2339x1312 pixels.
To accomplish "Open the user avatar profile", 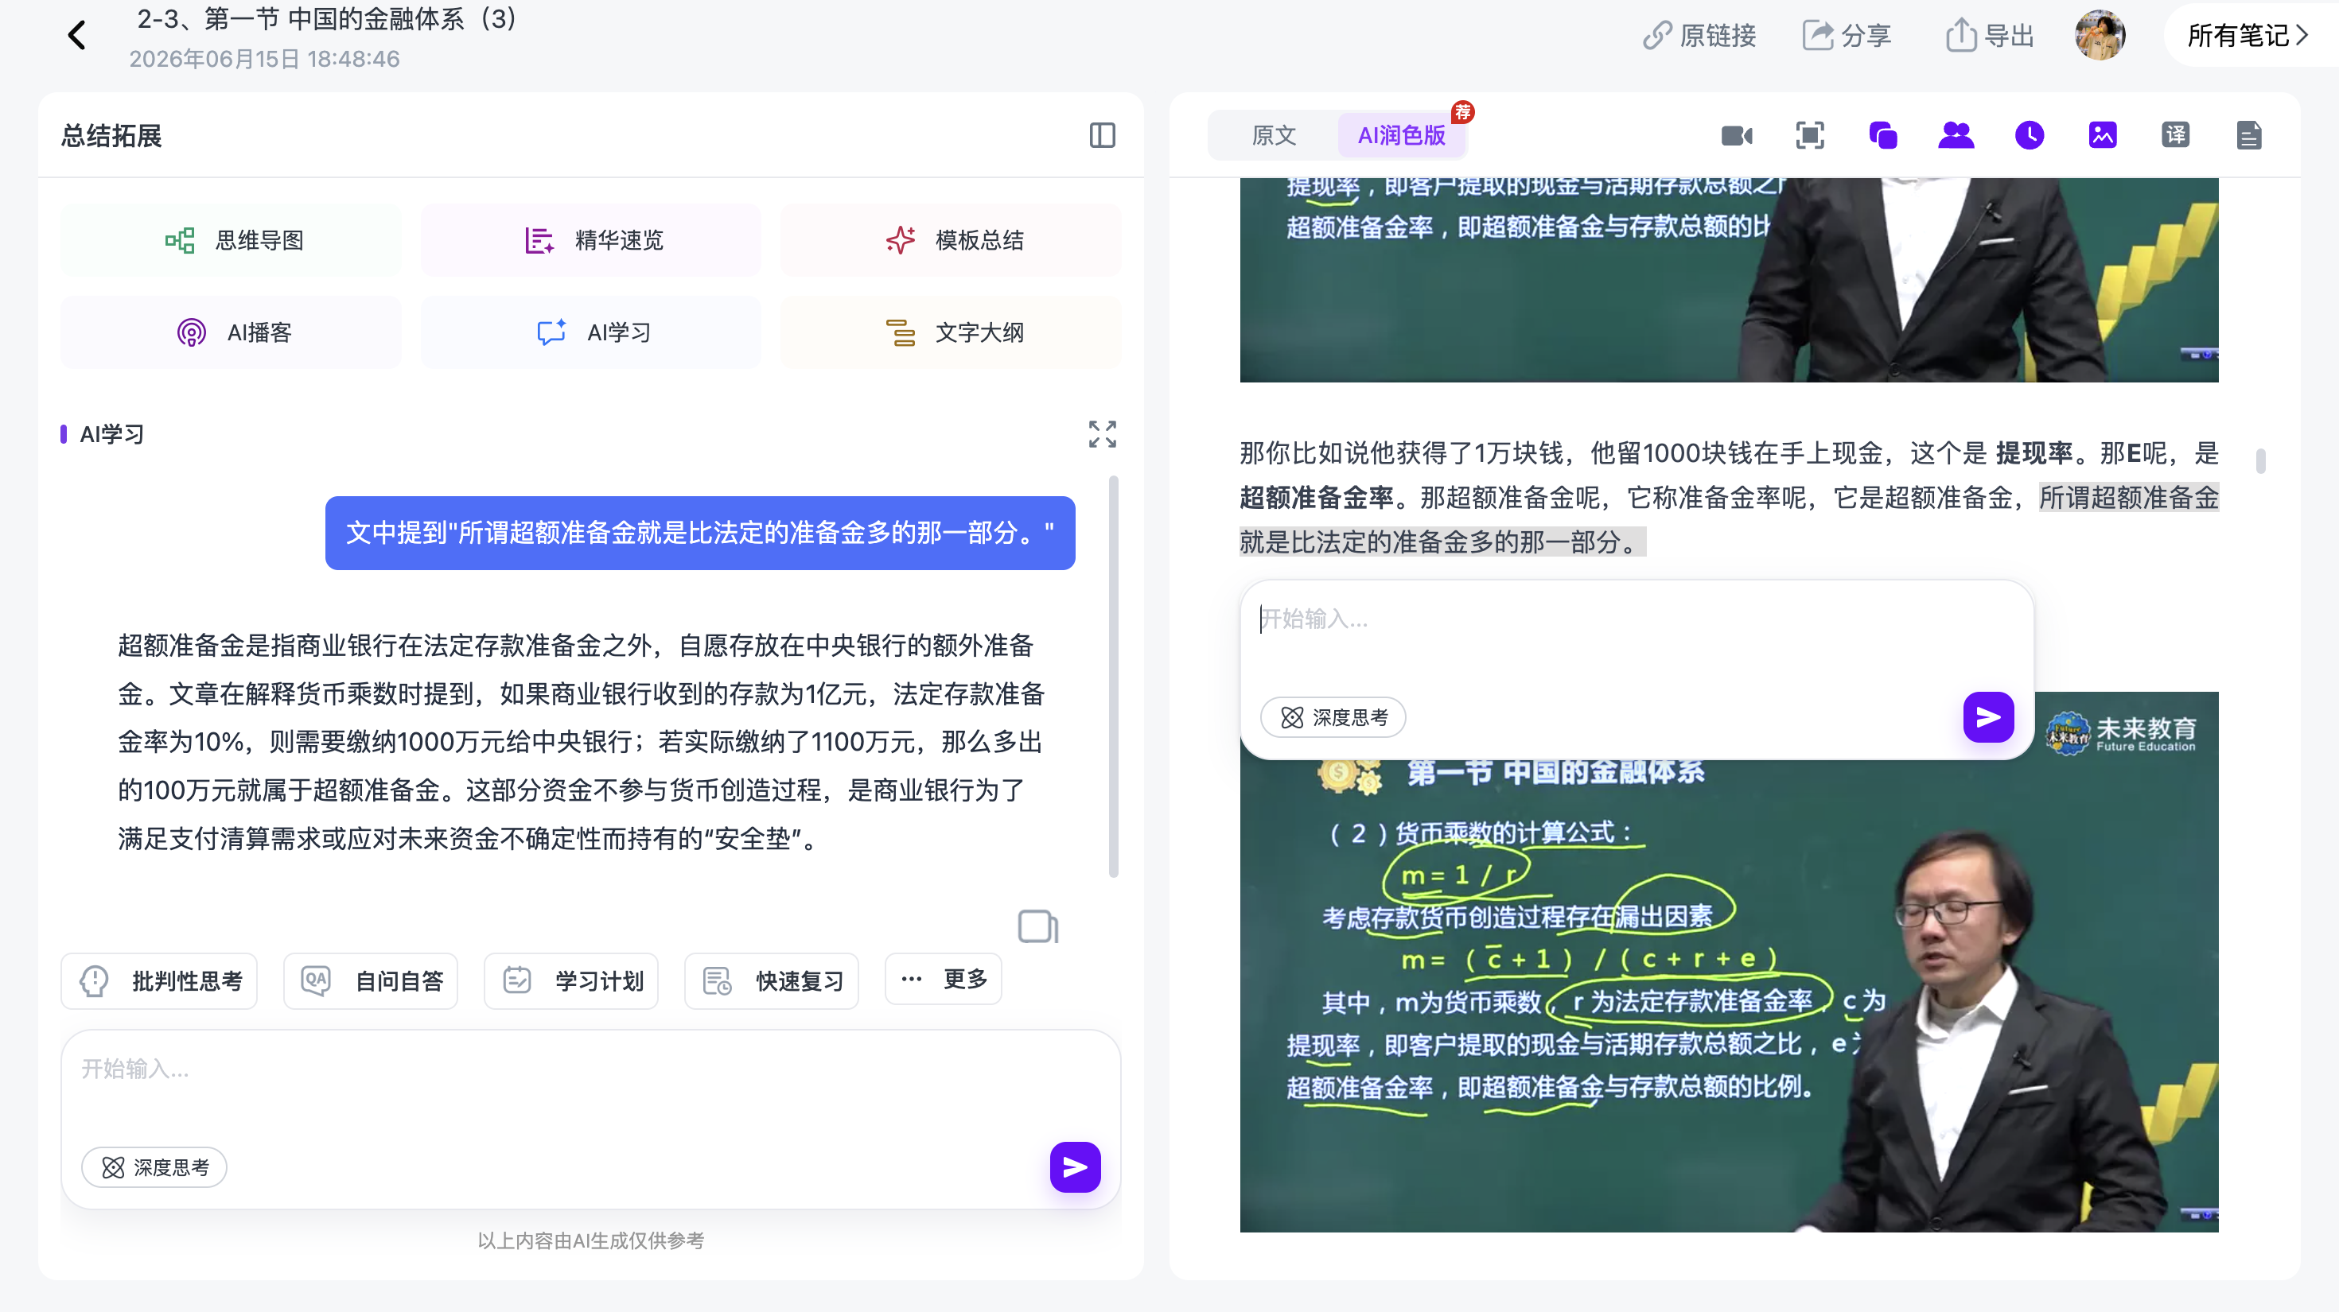I will tap(2100, 36).
